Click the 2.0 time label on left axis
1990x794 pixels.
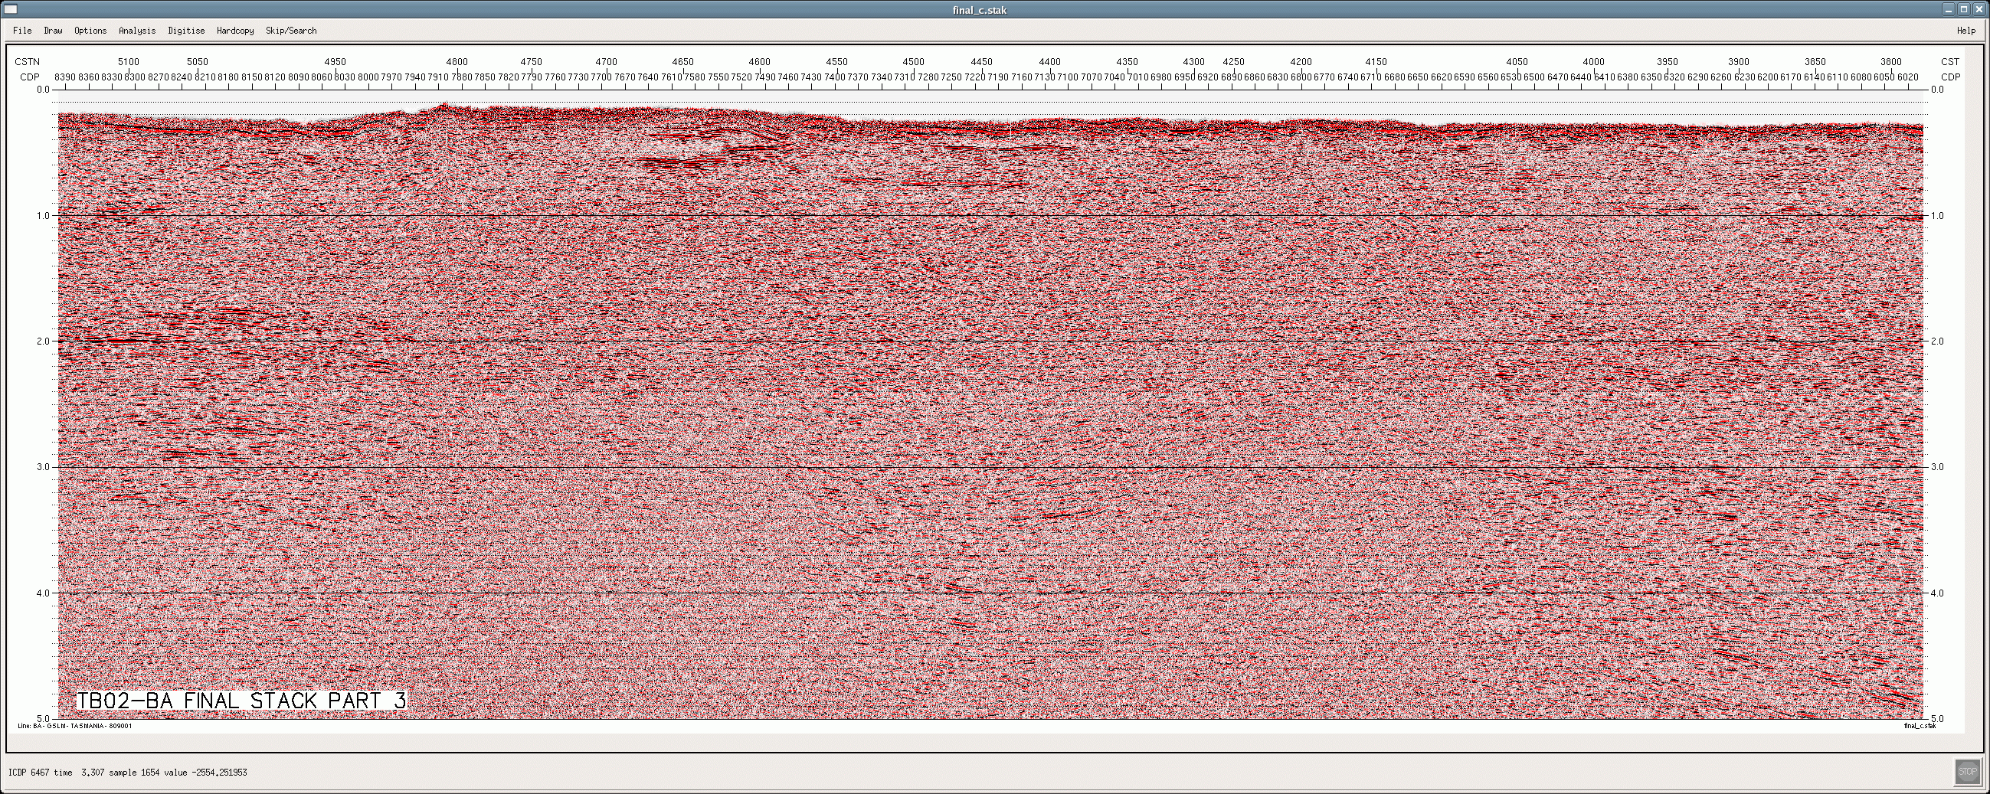pyautogui.click(x=42, y=341)
